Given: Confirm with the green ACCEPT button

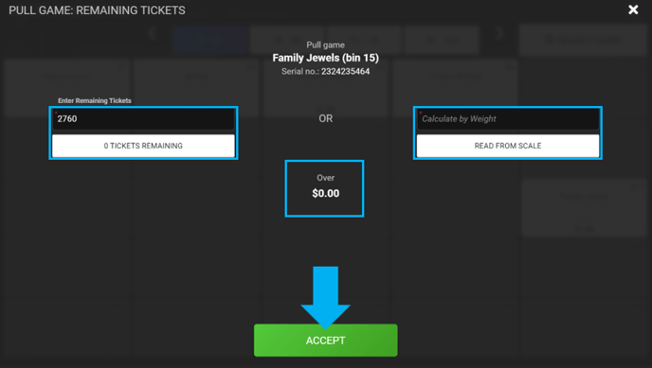Looking at the screenshot, I should [326, 341].
